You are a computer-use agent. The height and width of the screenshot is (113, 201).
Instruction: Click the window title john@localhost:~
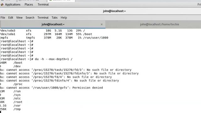pos(114,11)
